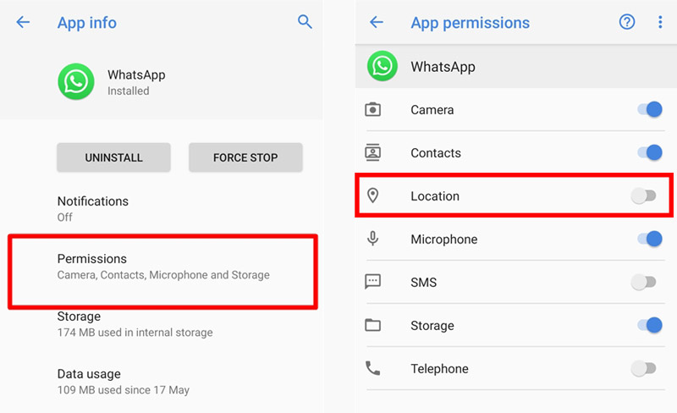Go back from the App permissions screen
This screenshot has width=677, height=413.
coord(377,22)
